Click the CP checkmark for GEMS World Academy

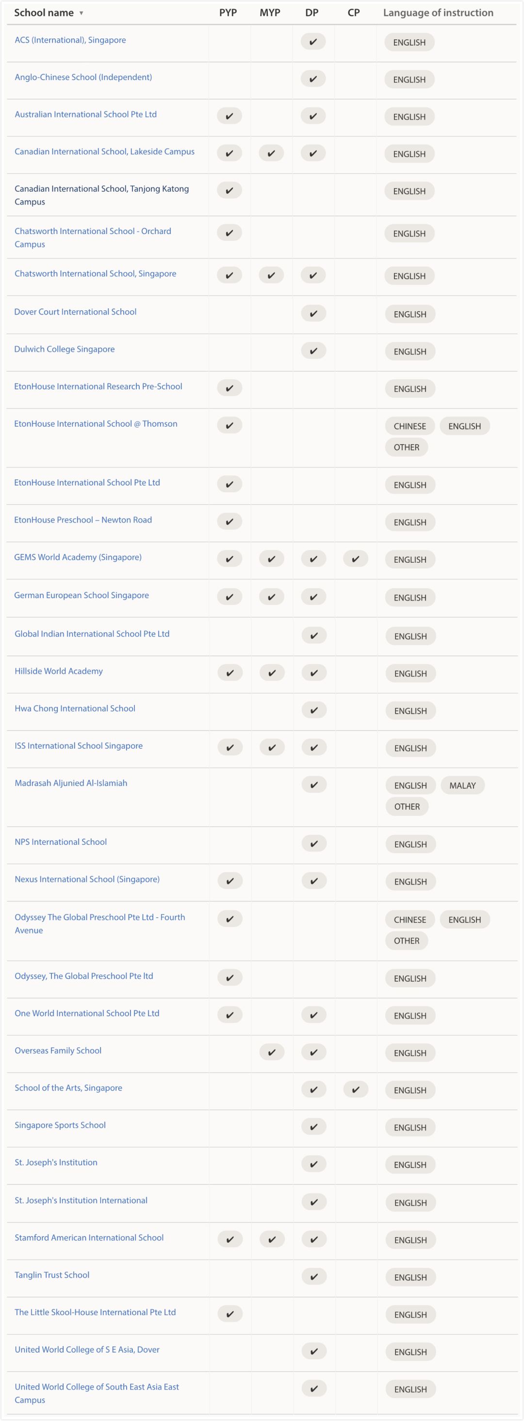point(355,559)
